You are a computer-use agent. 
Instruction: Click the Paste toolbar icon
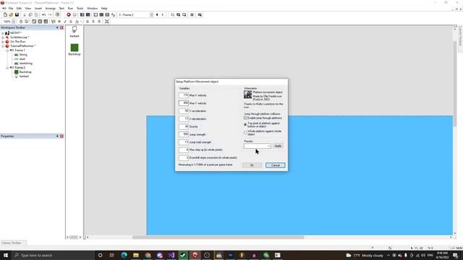[36, 14]
